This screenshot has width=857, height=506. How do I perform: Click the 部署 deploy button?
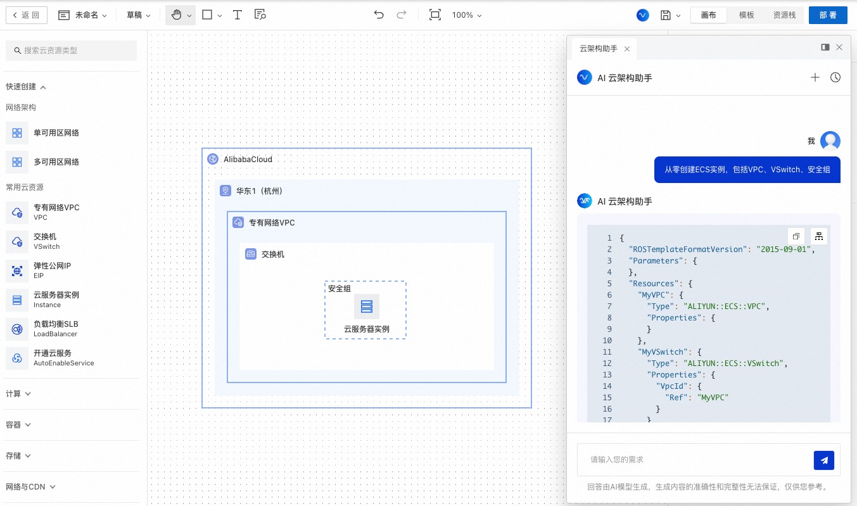(828, 15)
